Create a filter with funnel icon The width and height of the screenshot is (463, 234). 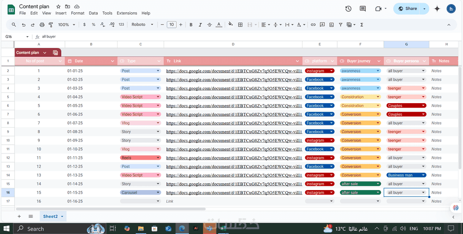pos(340,25)
